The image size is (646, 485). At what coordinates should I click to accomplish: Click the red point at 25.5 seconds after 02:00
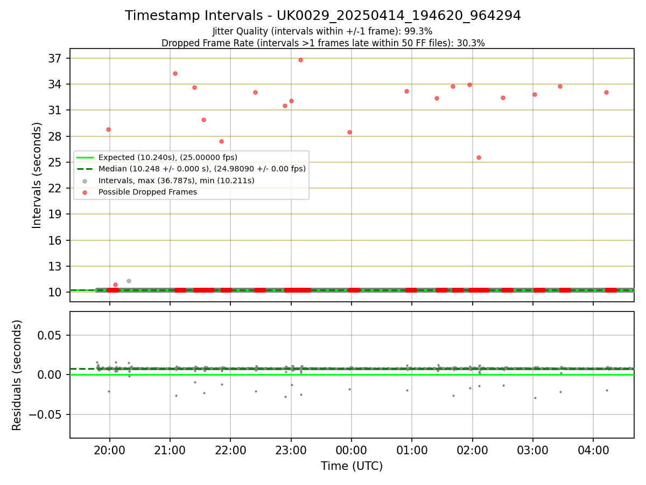(x=479, y=157)
